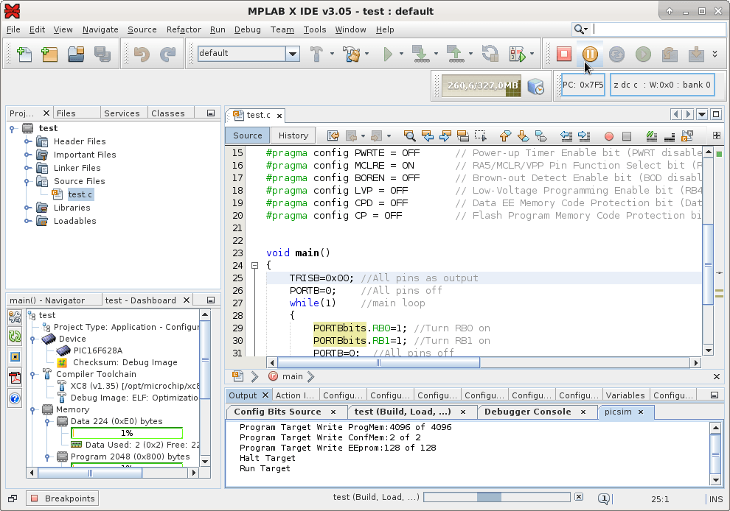Click the History view button

pyautogui.click(x=293, y=135)
